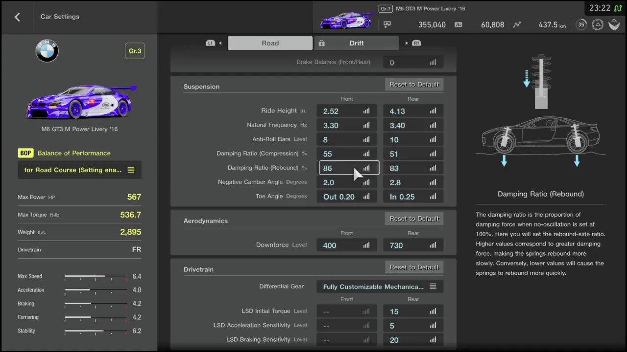This screenshot has height=352, width=627.
Task: Select front Downforce value 400
Action: pyautogui.click(x=330, y=245)
